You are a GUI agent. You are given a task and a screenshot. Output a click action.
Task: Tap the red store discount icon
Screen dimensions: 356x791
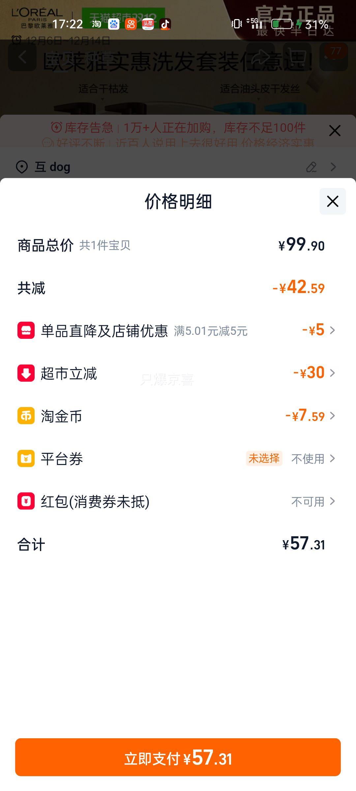pyautogui.click(x=26, y=330)
